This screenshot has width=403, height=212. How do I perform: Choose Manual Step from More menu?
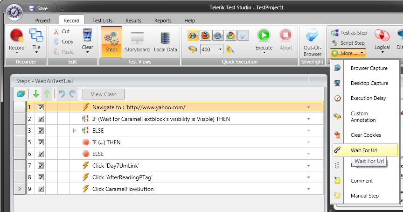click(365, 196)
